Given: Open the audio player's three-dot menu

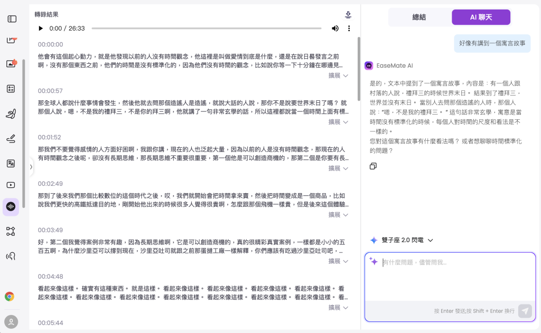Looking at the screenshot, I should [348, 28].
